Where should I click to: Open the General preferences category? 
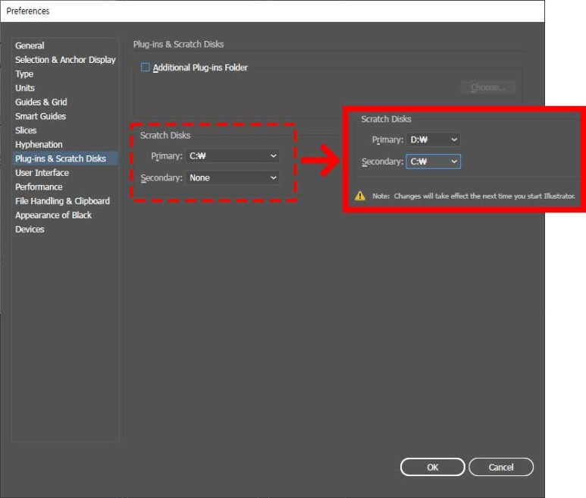[x=30, y=45]
